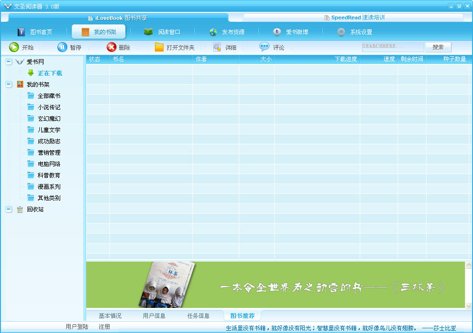This screenshot has width=473, height=333.
Task: Click the 用户登陆 login link
Action: (77, 327)
